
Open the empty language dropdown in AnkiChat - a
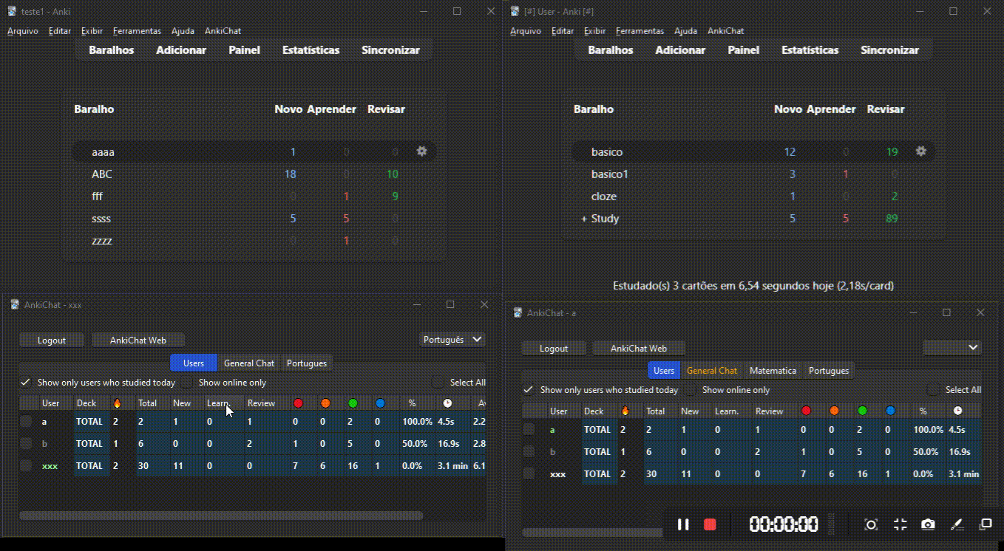[952, 348]
